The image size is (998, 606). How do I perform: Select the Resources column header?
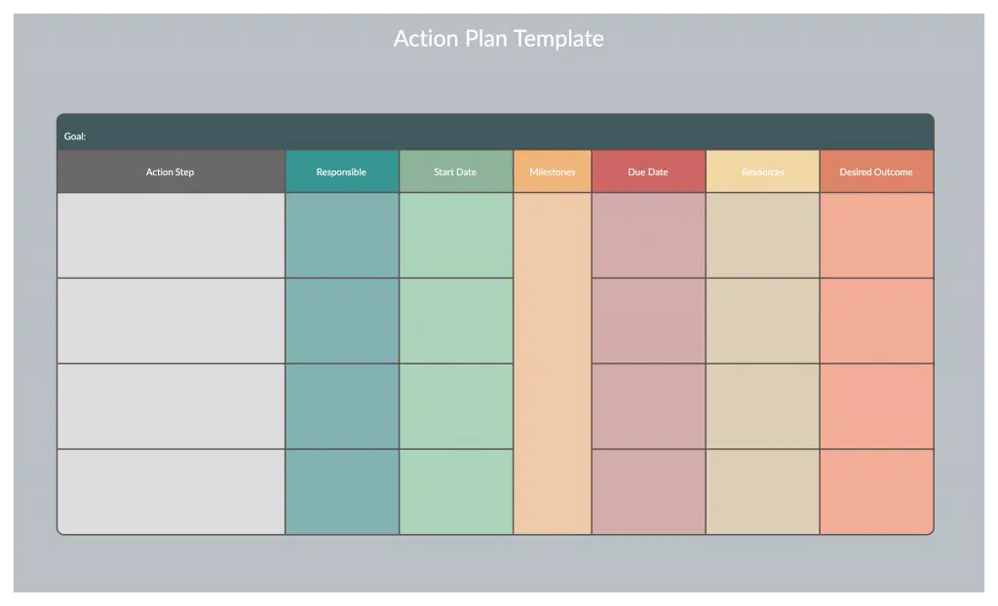(x=762, y=171)
